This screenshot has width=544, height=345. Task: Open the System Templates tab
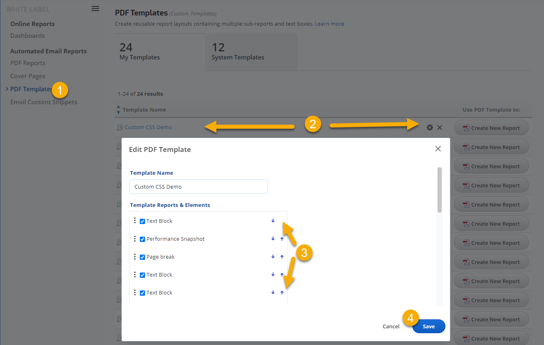click(252, 52)
